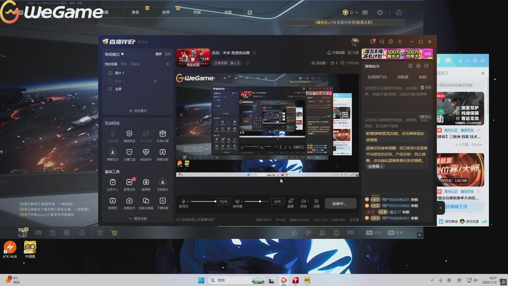The height and width of the screenshot is (286, 508).
Task: Open YY语音 desktop shortcut
Action: coord(30,249)
